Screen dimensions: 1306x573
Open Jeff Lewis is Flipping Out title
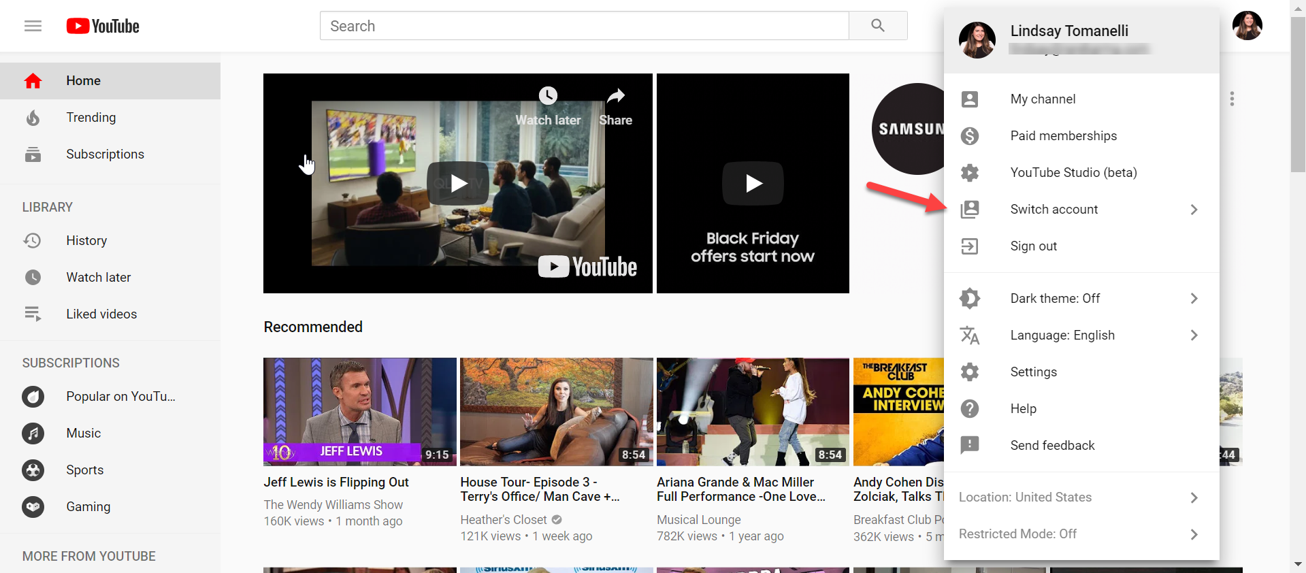(336, 482)
